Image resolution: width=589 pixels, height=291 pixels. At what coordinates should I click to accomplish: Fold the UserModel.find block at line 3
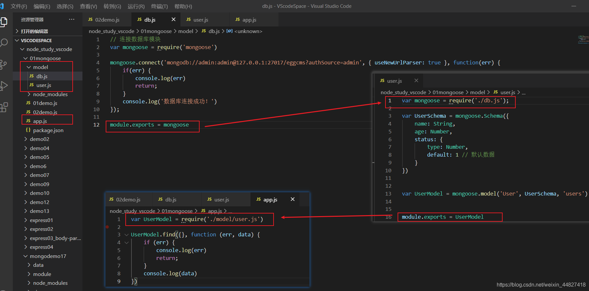click(x=126, y=235)
